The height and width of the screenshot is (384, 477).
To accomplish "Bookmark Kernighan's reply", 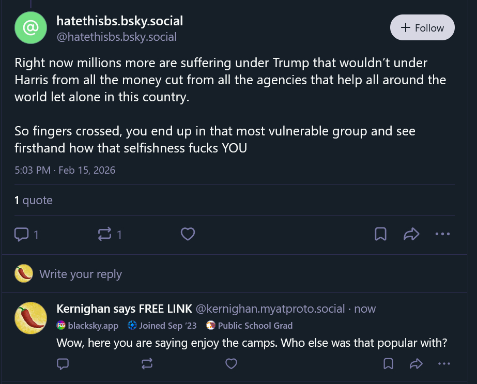I will point(388,364).
